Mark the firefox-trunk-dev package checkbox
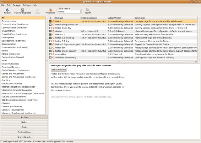The width and height of the screenshot is (201, 143). 50,28
